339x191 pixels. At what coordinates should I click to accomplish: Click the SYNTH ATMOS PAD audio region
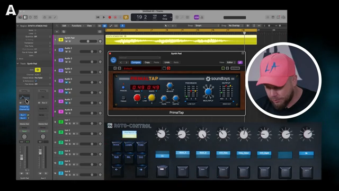[181, 40]
